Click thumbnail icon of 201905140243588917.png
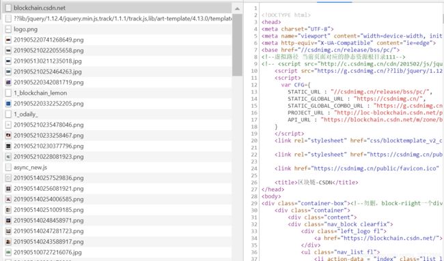This screenshot has height=261, width=444. [x=8, y=242]
